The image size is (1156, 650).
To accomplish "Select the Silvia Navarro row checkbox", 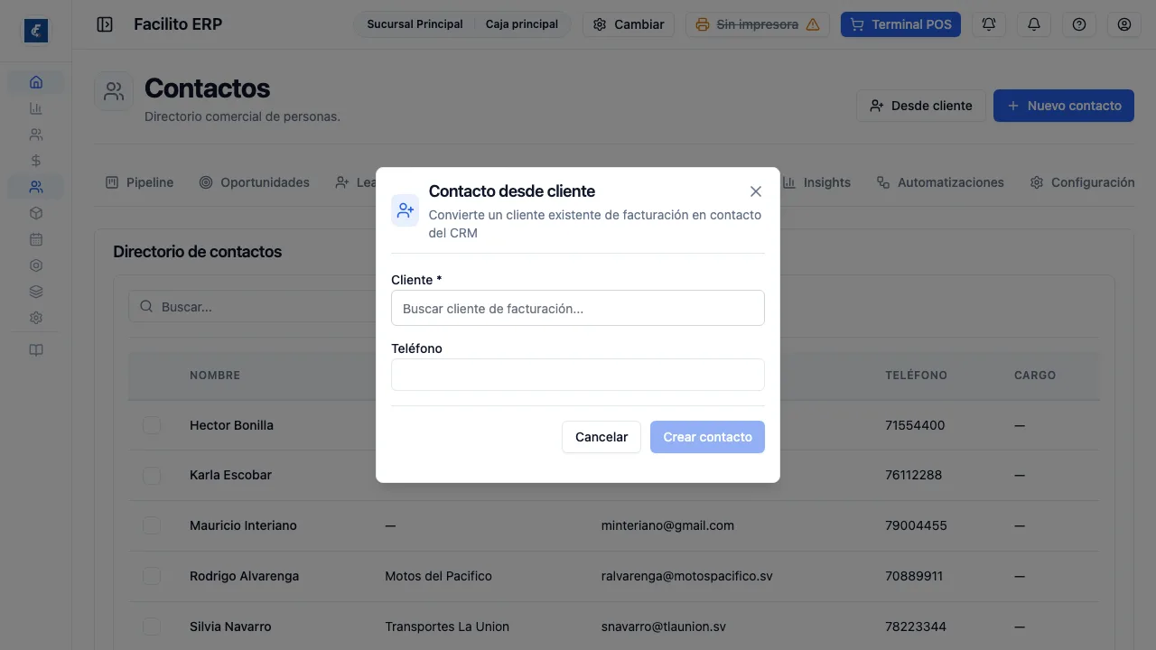I will coord(152,627).
